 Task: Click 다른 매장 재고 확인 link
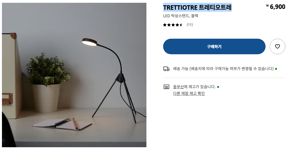tap(189, 94)
